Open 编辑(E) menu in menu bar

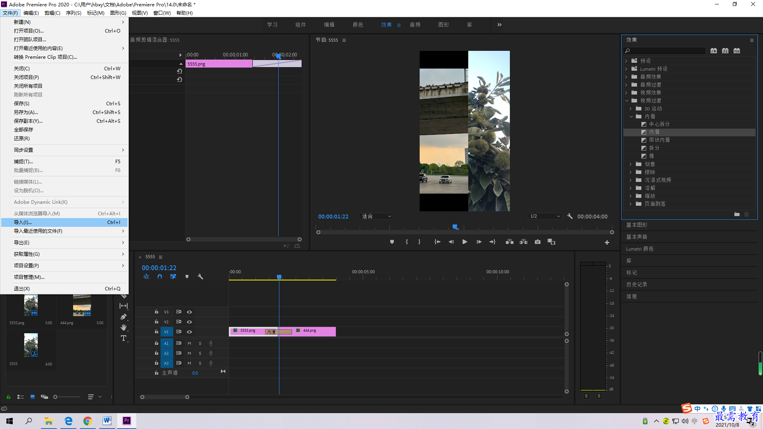(x=31, y=13)
